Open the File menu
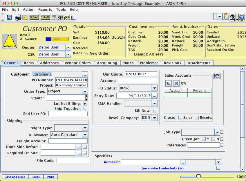 [5, 9]
